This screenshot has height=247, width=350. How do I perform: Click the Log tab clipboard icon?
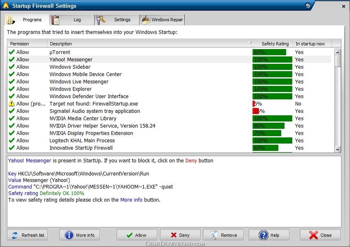(55, 20)
